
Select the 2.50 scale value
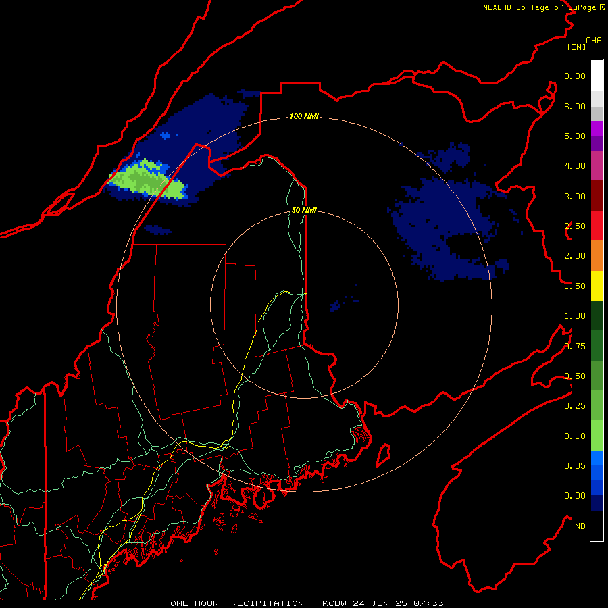[x=575, y=226]
